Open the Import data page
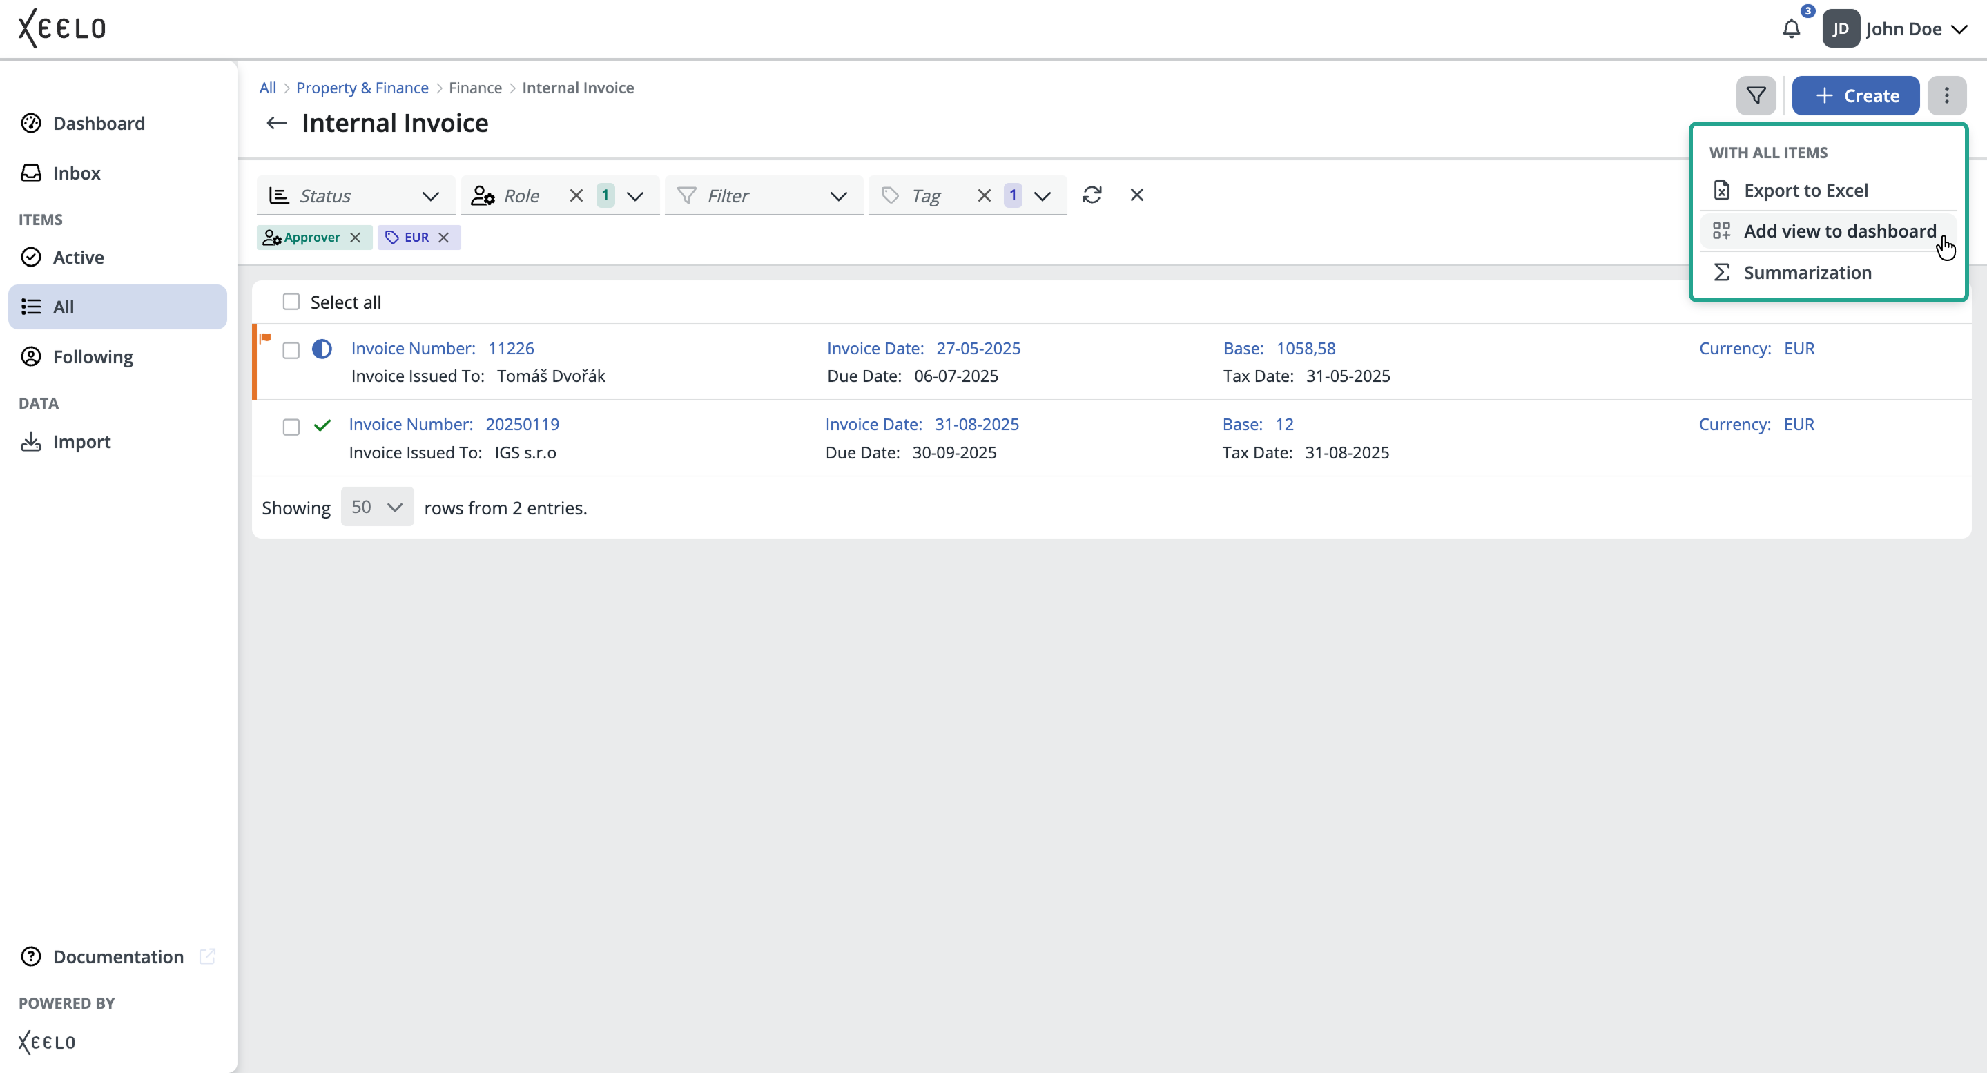Screen dimensions: 1987x1073 click(118, 442)
